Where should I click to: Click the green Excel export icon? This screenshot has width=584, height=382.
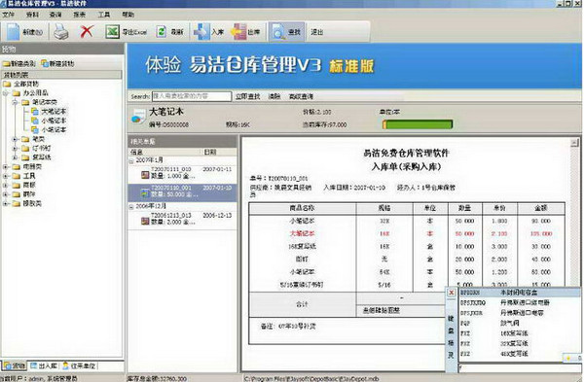coord(112,32)
